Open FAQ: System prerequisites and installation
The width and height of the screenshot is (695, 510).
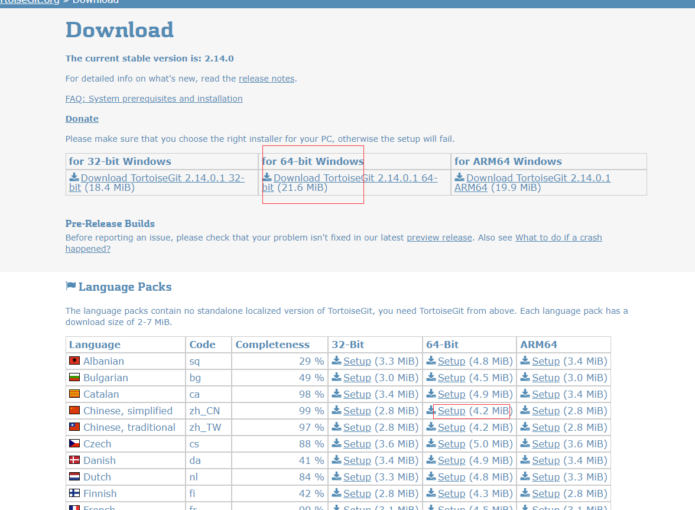coord(154,98)
